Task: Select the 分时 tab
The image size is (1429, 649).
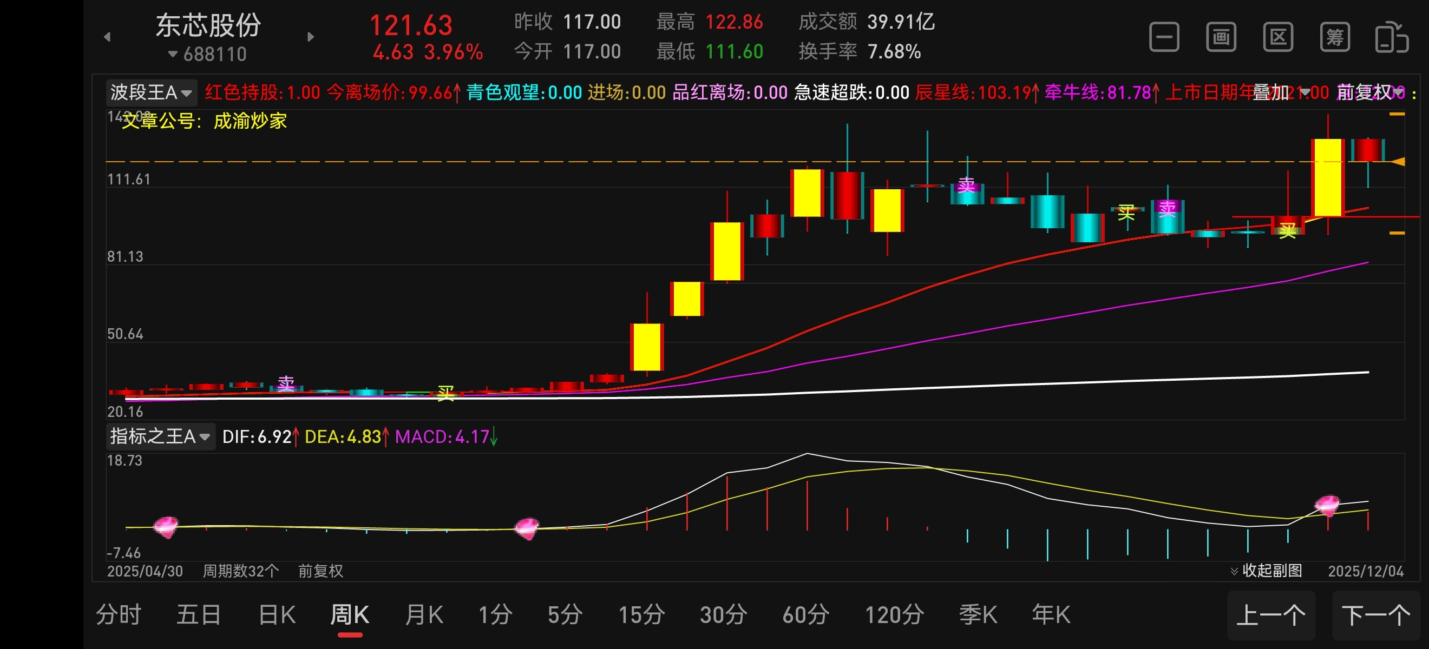Action: coord(119,614)
